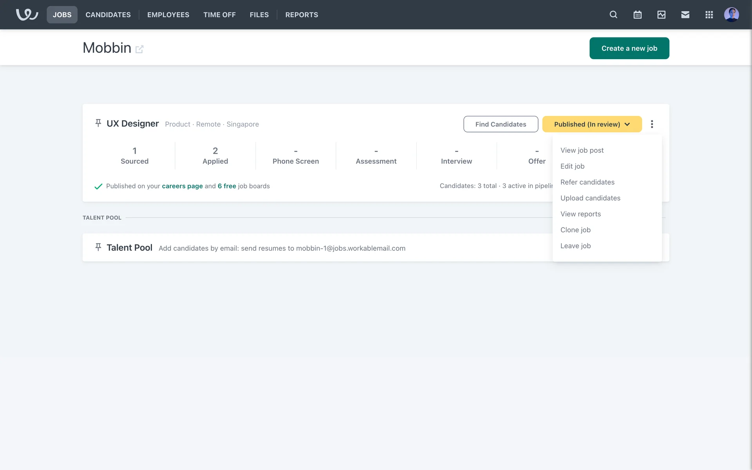Switch to the Candidates tab
The width and height of the screenshot is (752, 470).
click(x=108, y=14)
